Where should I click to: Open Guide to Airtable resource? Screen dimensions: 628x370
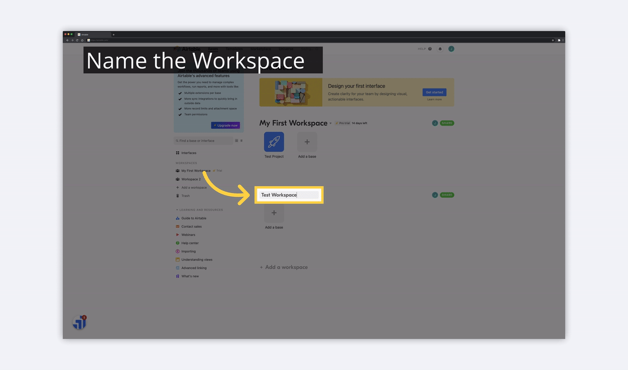click(x=191, y=218)
